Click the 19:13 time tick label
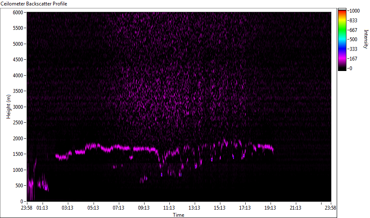370x218 pixels. tap(270, 208)
